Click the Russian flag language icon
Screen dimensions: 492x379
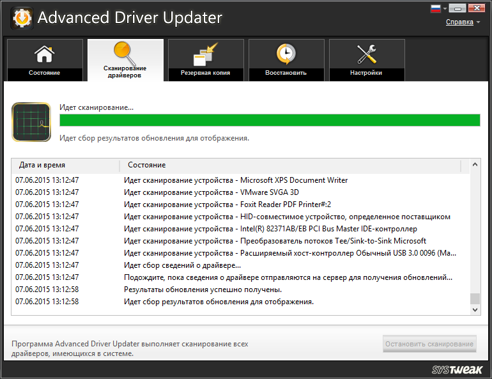click(436, 8)
